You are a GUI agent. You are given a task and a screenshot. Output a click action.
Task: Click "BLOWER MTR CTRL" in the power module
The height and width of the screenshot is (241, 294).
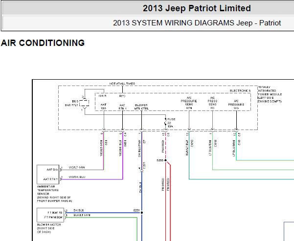141,107
